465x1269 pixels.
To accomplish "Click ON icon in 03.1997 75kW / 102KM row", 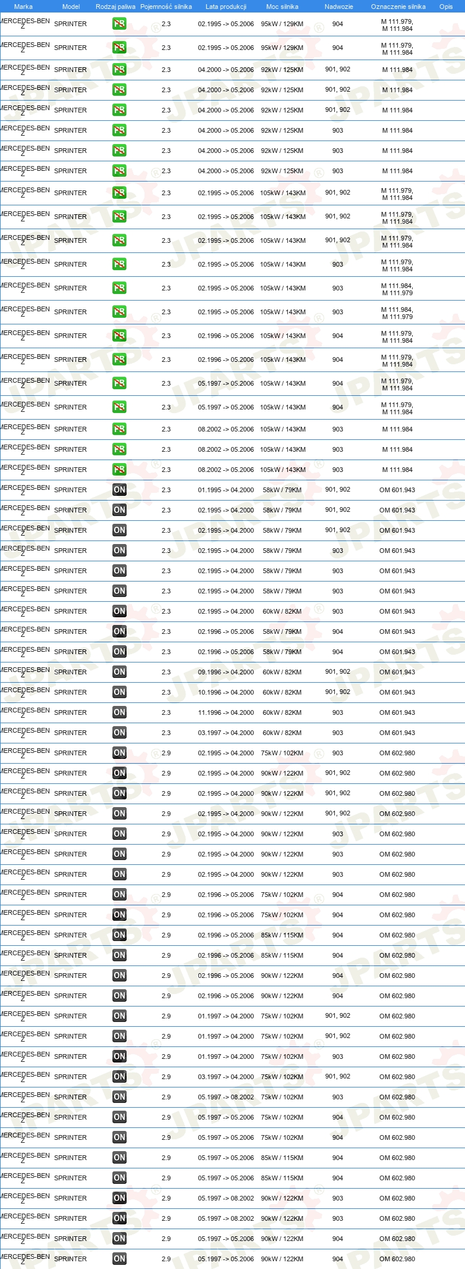I will (x=120, y=1077).
